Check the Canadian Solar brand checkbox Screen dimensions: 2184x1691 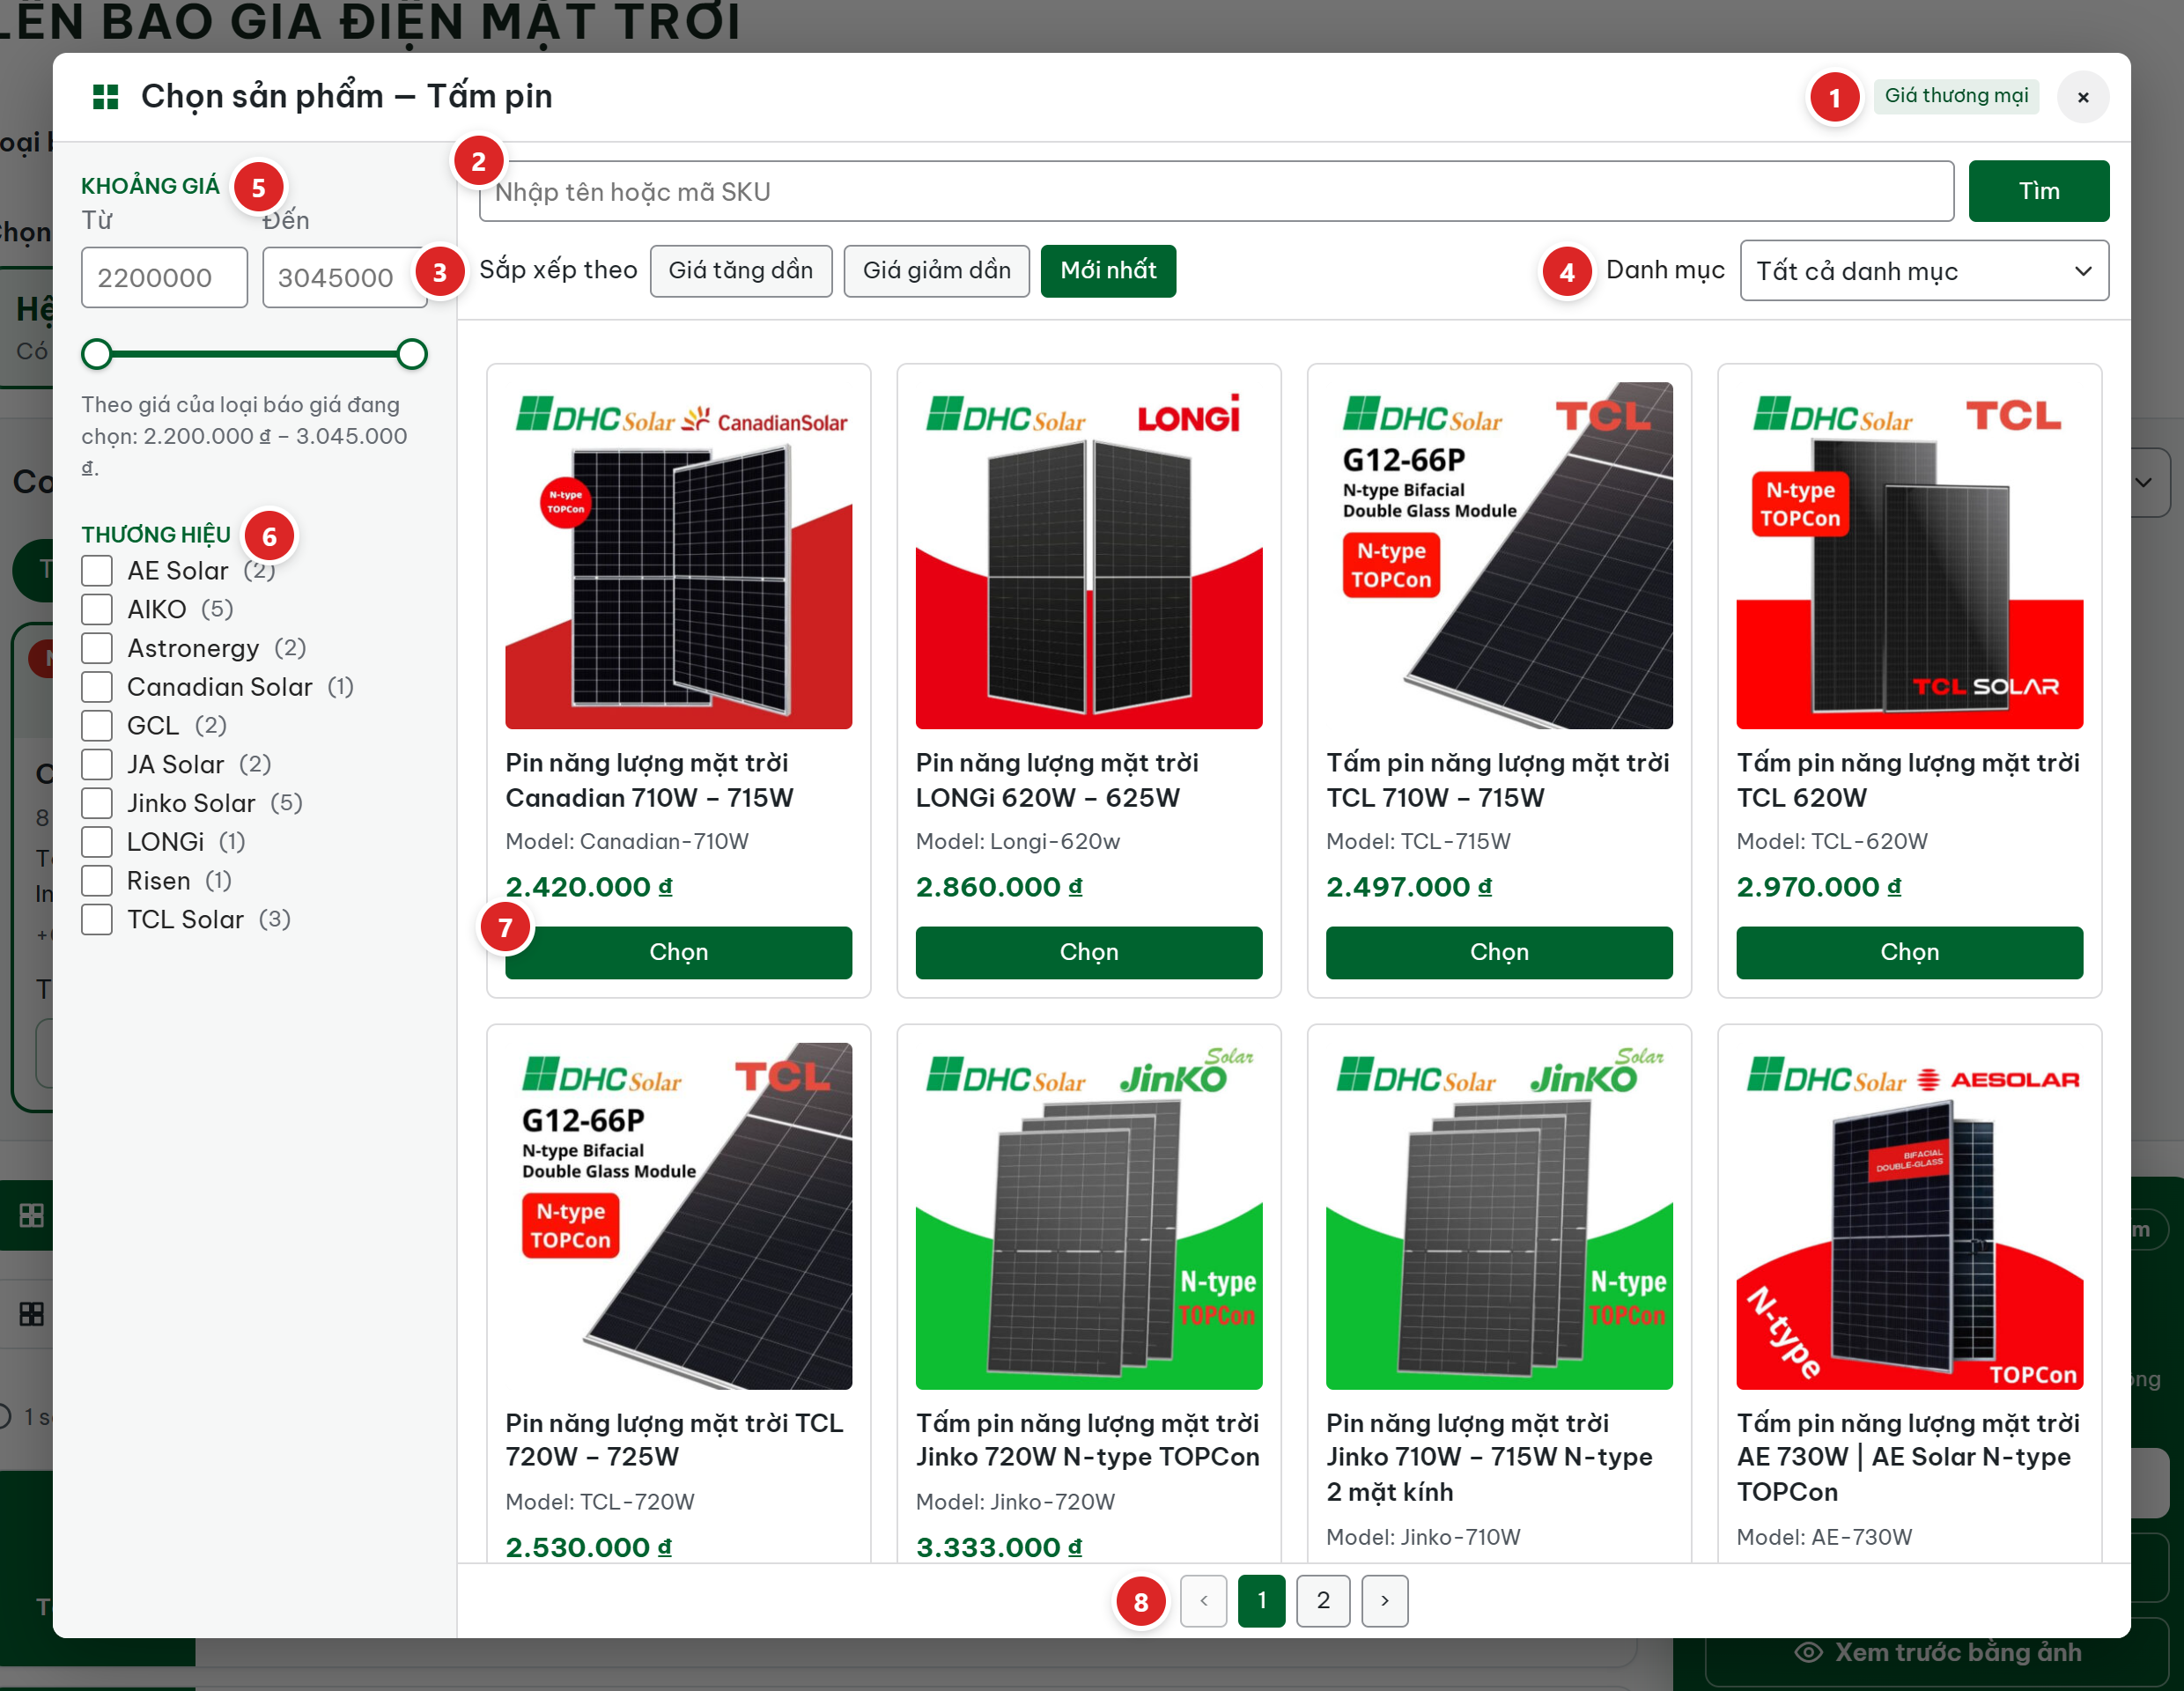click(x=97, y=687)
